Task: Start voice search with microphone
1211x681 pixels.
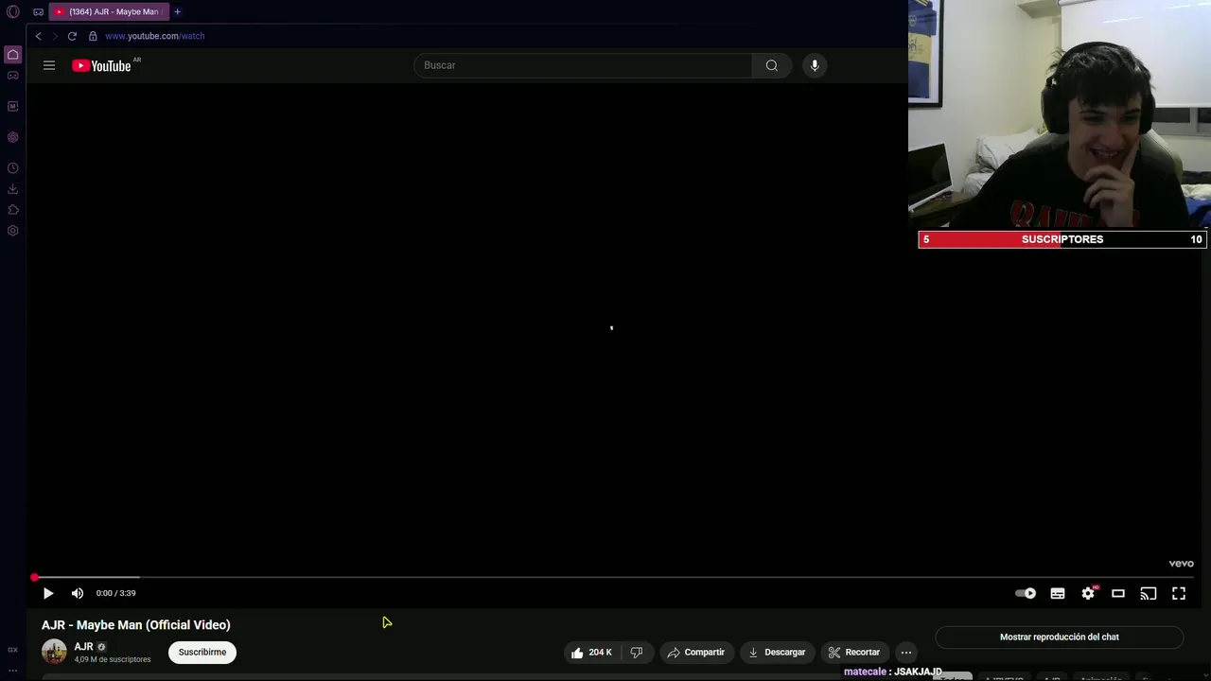Action: (815, 65)
